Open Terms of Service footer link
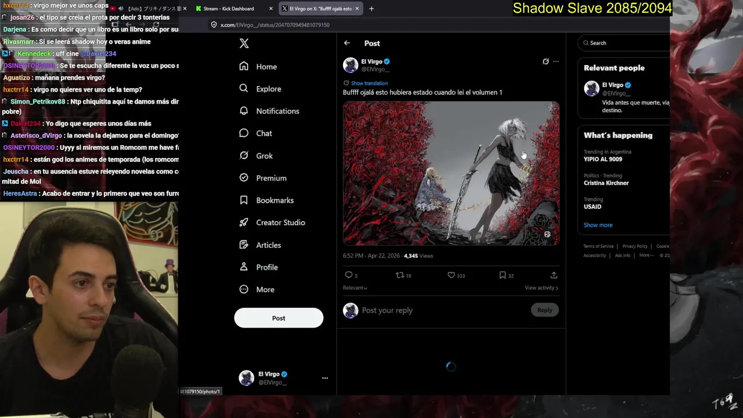The image size is (743, 418). point(598,246)
